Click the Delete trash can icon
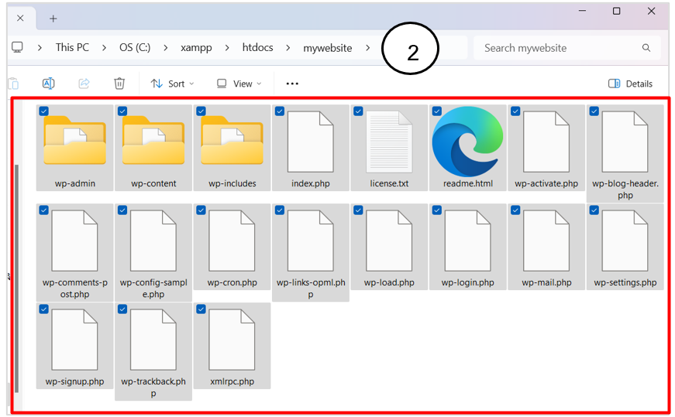The width and height of the screenshot is (675, 417). [119, 84]
